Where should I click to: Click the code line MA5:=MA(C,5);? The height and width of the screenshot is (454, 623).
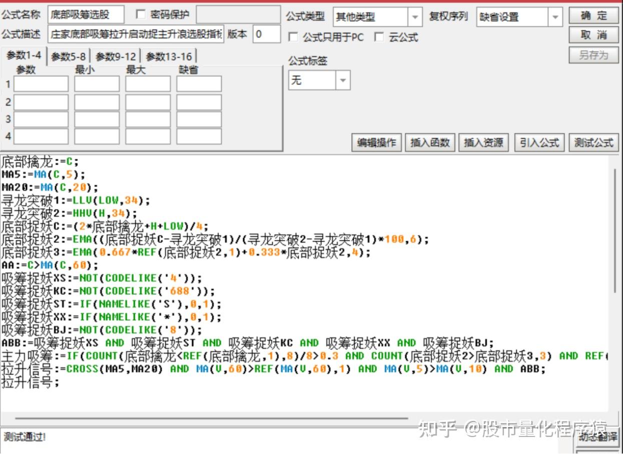44,175
